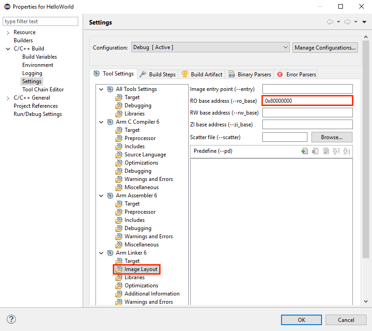Edit a Predefine macro entry
Screen dimensions: 372x331
click(326, 151)
